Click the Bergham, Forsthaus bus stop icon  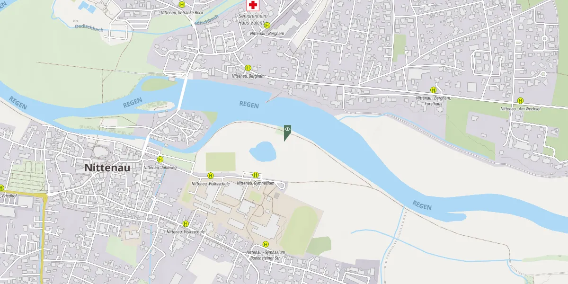pyautogui.click(x=433, y=90)
